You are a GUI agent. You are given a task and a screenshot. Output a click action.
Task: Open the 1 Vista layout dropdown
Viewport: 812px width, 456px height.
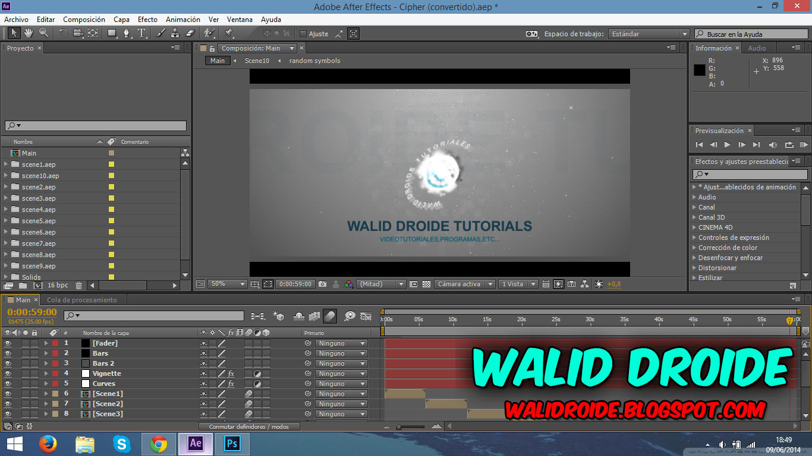coord(518,284)
